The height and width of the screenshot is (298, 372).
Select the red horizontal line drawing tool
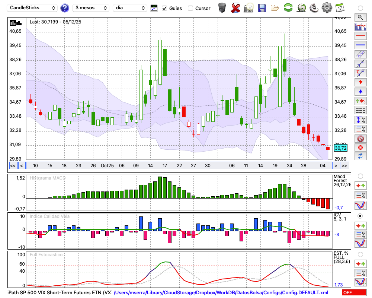pyautogui.click(x=360, y=36)
